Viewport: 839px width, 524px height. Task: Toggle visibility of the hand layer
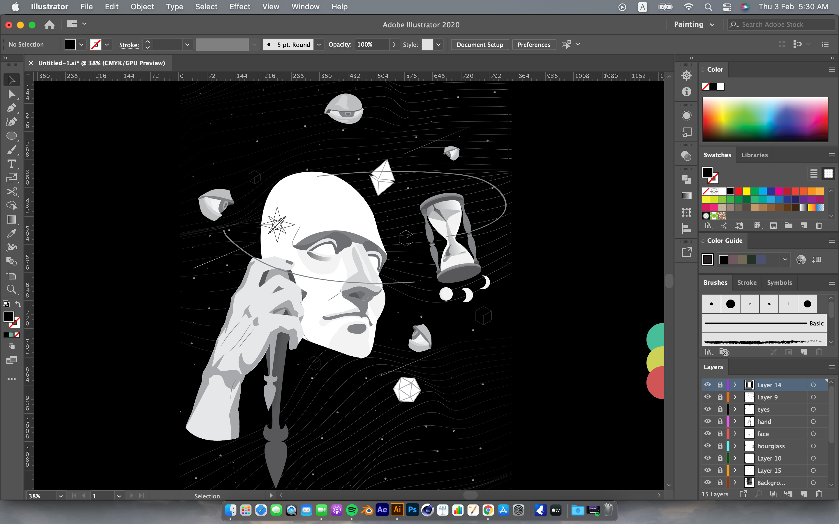pyautogui.click(x=707, y=422)
